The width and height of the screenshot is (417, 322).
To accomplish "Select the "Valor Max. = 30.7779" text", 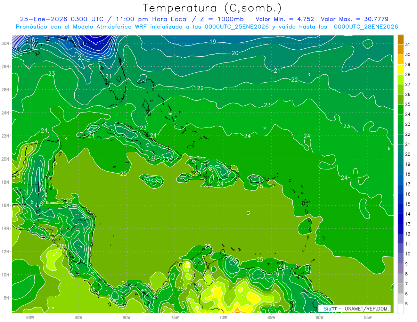I will pyautogui.click(x=355, y=19).
